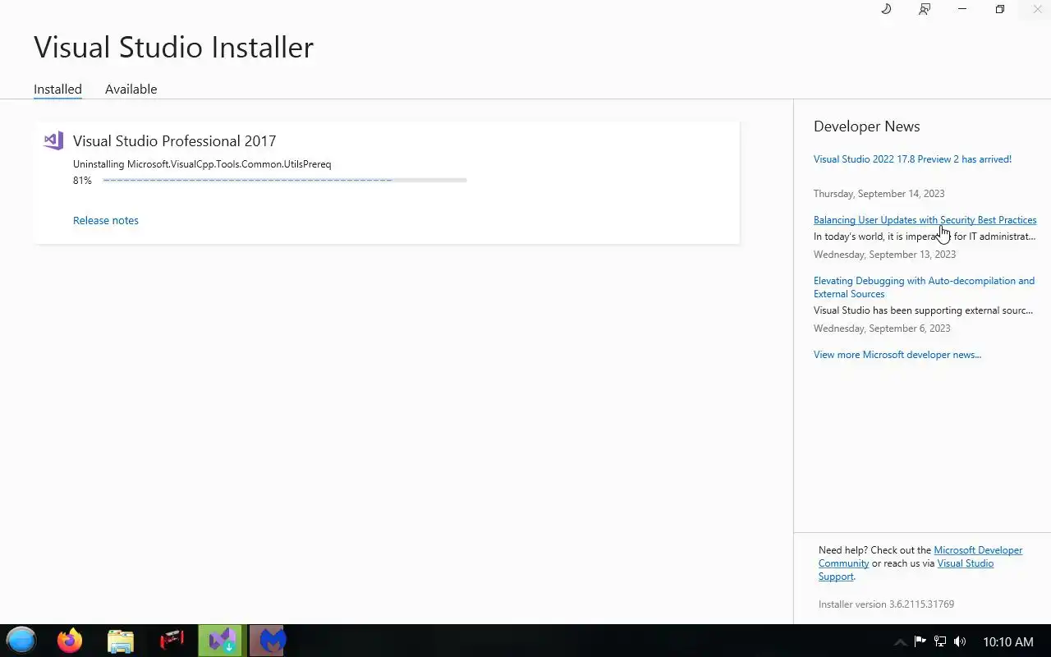Open Visual Studio 2022 17.8 Preview 2 news
Viewport: 1051px width, 657px height.
point(912,159)
